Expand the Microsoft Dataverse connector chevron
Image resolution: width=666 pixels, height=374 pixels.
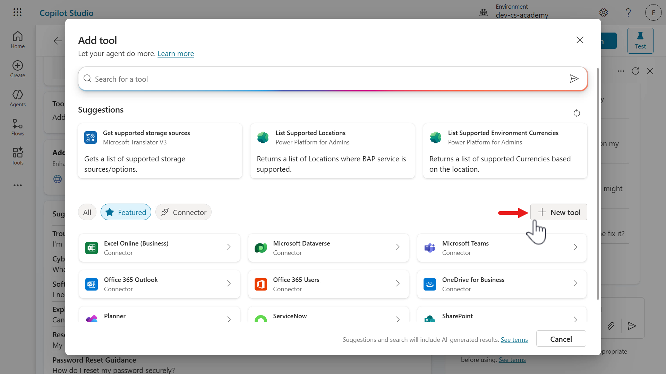coord(398,247)
